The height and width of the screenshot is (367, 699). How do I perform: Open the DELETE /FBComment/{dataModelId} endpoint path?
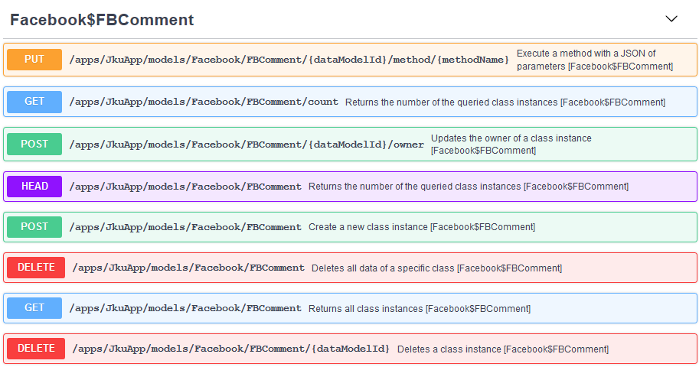point(231,349)
